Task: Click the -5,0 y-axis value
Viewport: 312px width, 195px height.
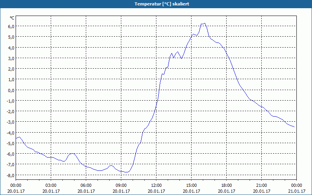Action: [11, 143]
